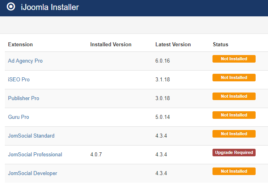Click Not Installed badge for iSEO Pro

[234, 77]
